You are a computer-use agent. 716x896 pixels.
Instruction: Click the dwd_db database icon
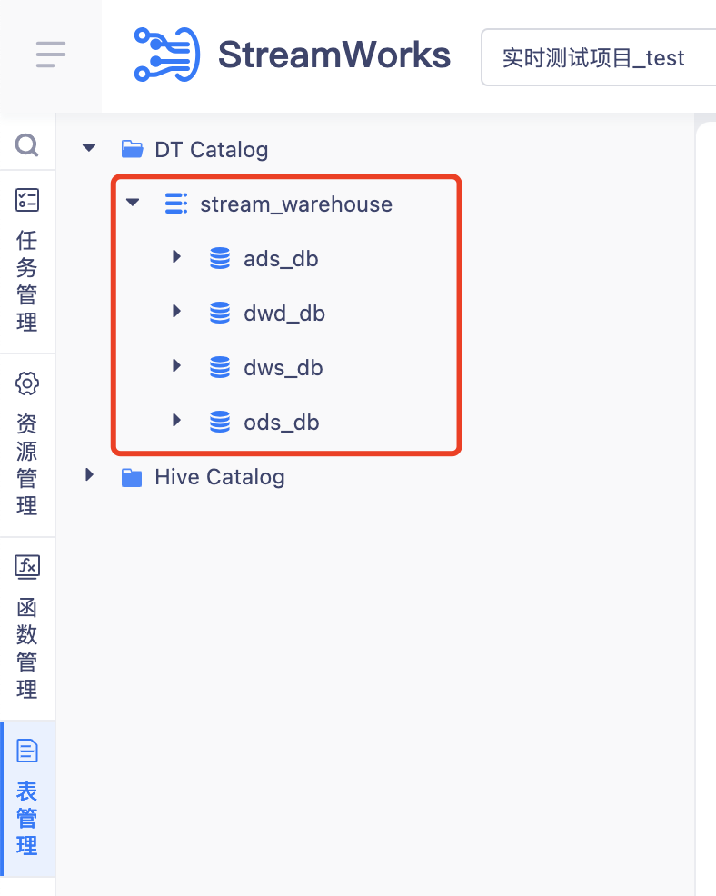tap(220, 313)
